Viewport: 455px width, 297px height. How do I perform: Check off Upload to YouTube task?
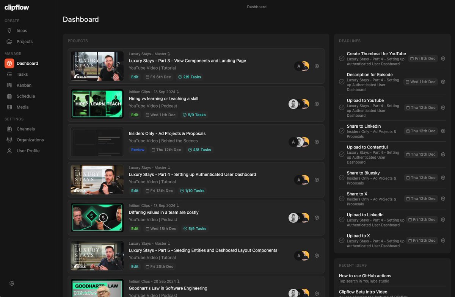coord(342,108)
